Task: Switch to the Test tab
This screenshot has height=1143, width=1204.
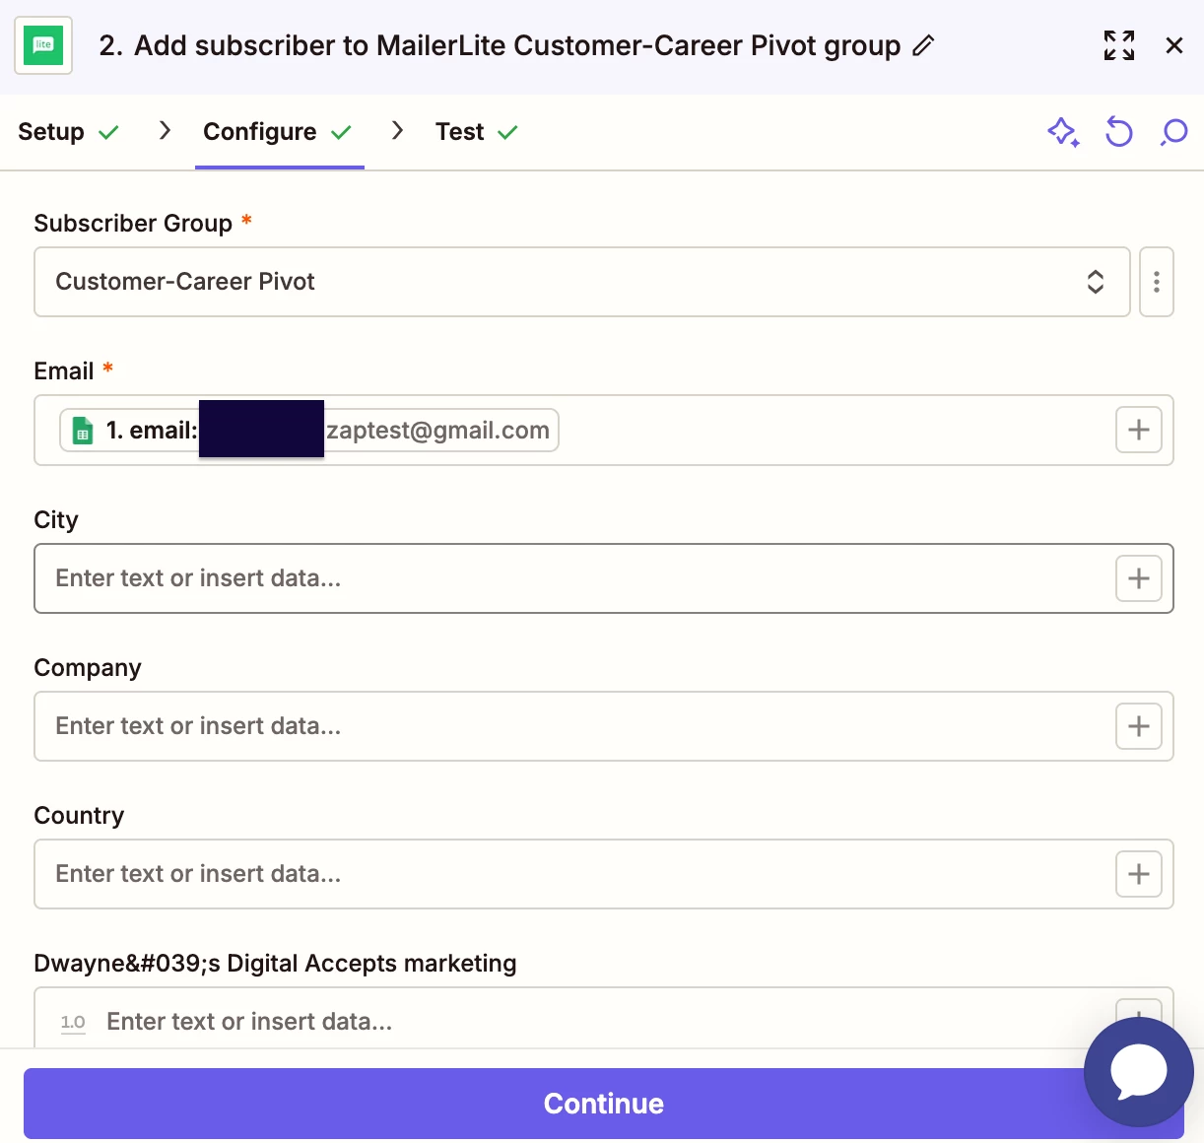Action: click(x=477, y=132)
